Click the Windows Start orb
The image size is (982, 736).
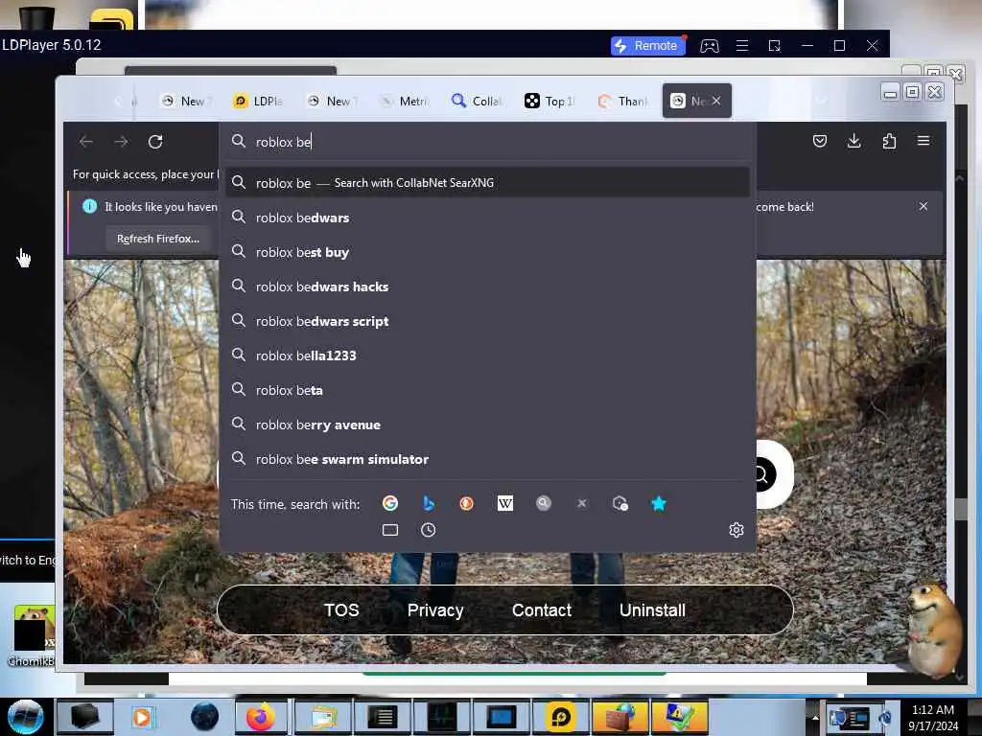pos(26,717)
